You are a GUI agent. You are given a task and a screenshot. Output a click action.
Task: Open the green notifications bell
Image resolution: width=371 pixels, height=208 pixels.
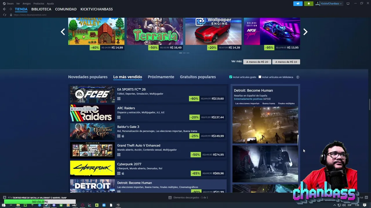[308, 3]
